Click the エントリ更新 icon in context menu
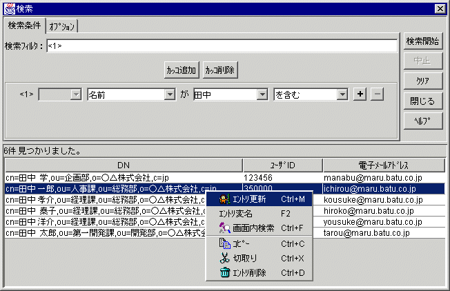450x291 pixels. coord(224,199)
